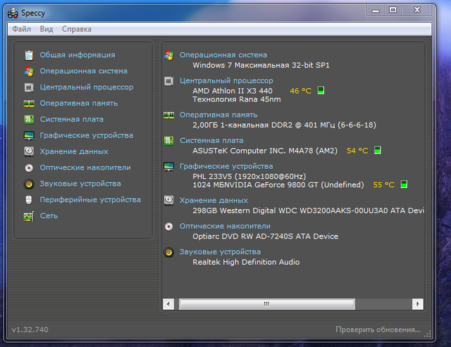Click Optiarc DVD RW AD-7240S text
The width and height of the screenshot is (451, 347).
coord(265,236)
